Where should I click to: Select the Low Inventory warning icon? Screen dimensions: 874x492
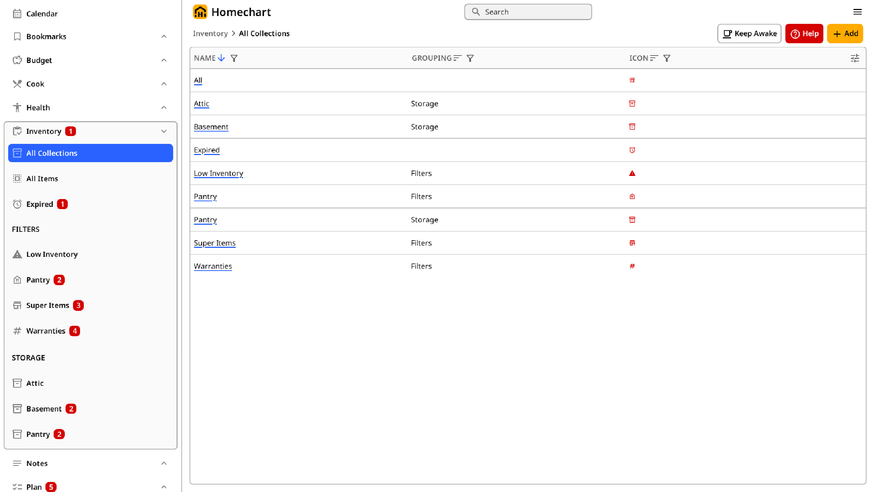(x=17, y=254)
